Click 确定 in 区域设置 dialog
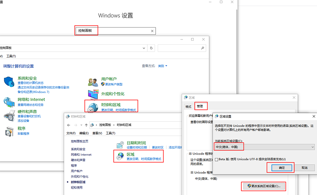317x195 pixels. [282, 168]
